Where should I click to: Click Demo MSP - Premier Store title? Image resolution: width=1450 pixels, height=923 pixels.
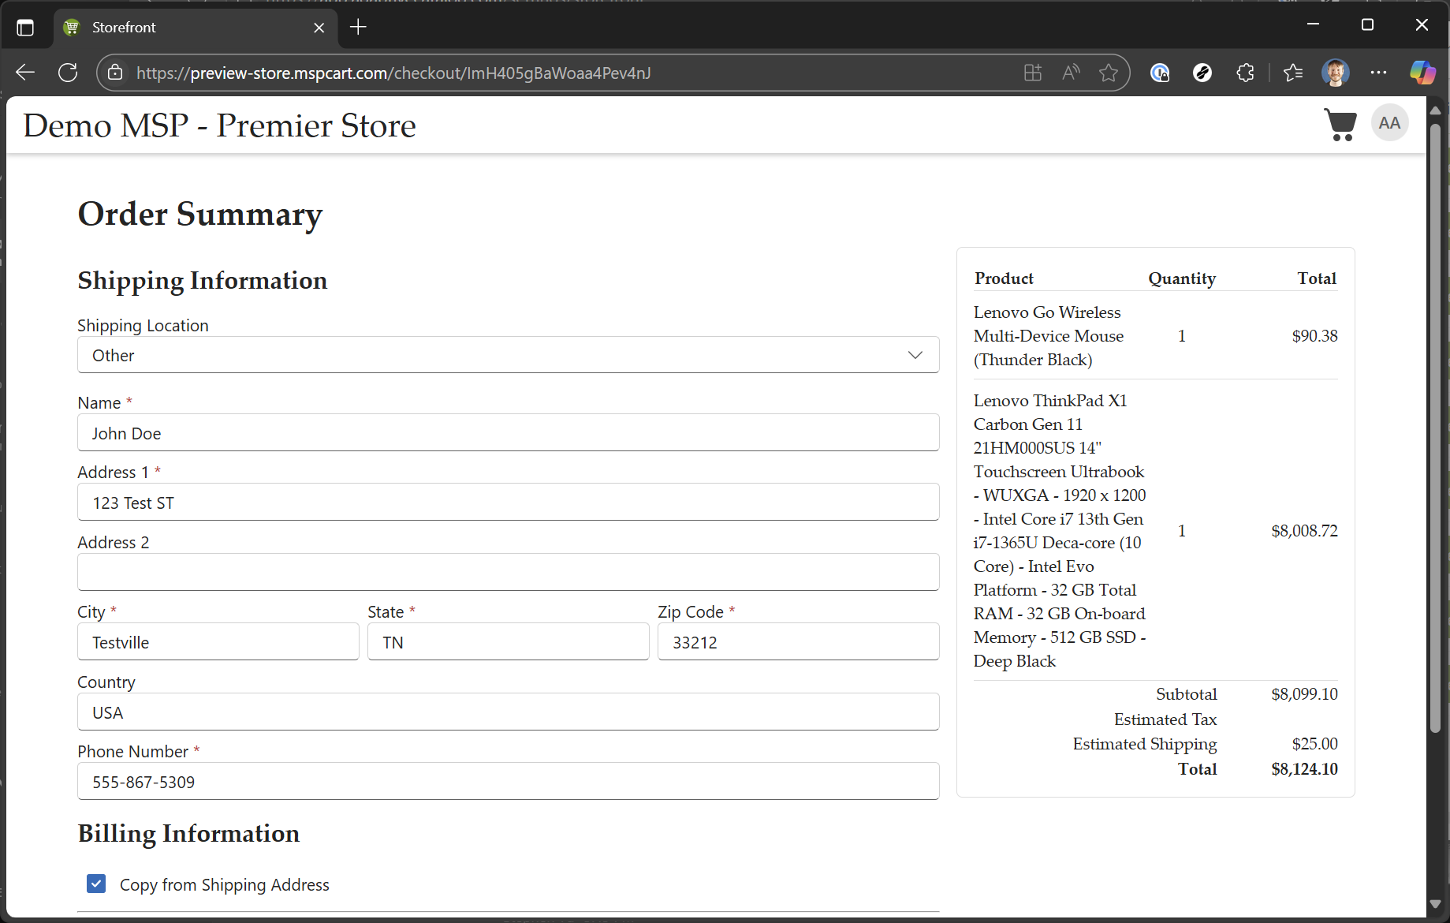pyautogui.click(x=219, y=125)
